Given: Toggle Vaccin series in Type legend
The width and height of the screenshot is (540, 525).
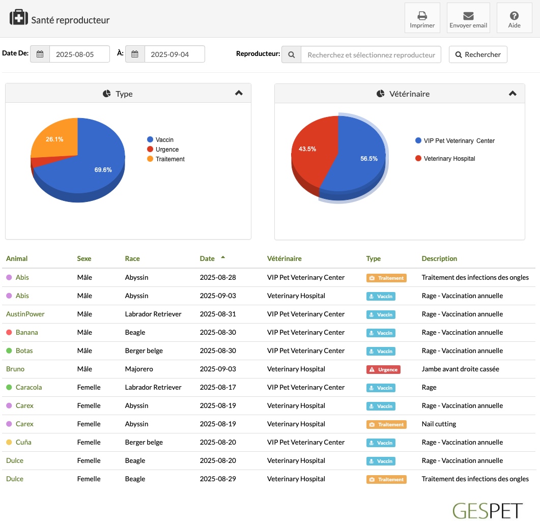Looking at the screenshot, I should 160,139.
